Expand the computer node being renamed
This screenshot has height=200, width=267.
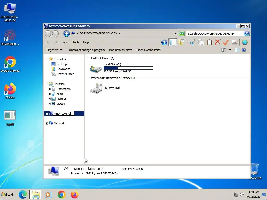point(47,114)
